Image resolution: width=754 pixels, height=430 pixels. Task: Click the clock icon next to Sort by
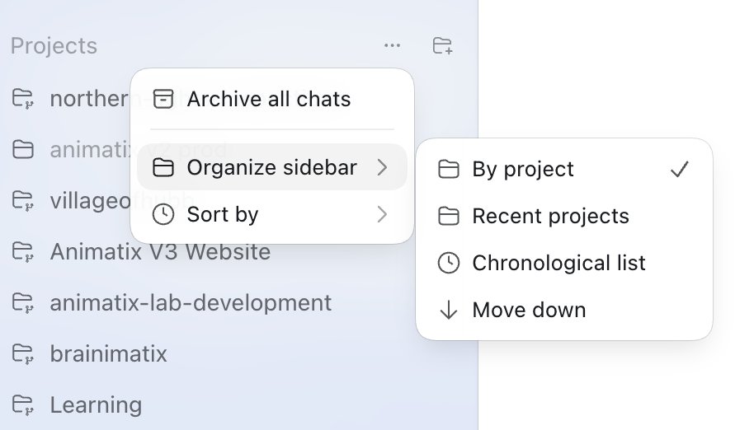pyautogui.click(x=163, y=214)
